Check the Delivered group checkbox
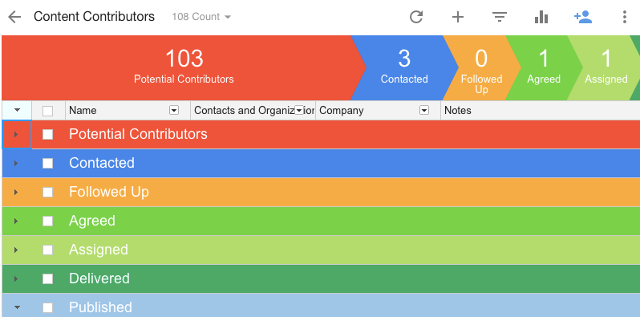 [48, 279]
